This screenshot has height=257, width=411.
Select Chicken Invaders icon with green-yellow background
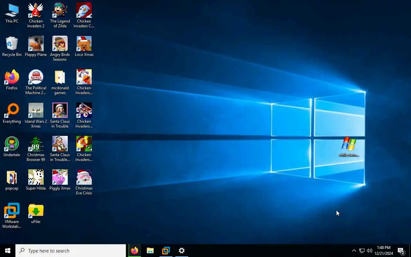pyautogui.click(x=84, y=149)
